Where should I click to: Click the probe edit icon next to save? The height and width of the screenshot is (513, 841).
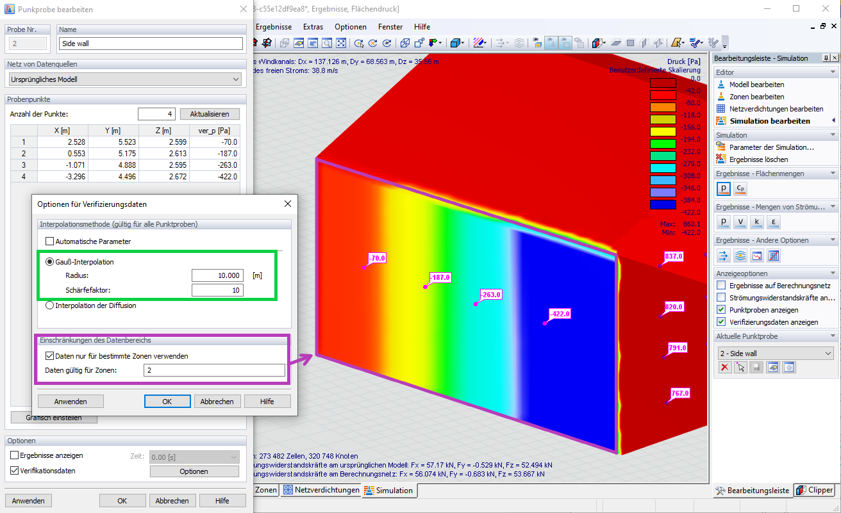coord(773,368)
